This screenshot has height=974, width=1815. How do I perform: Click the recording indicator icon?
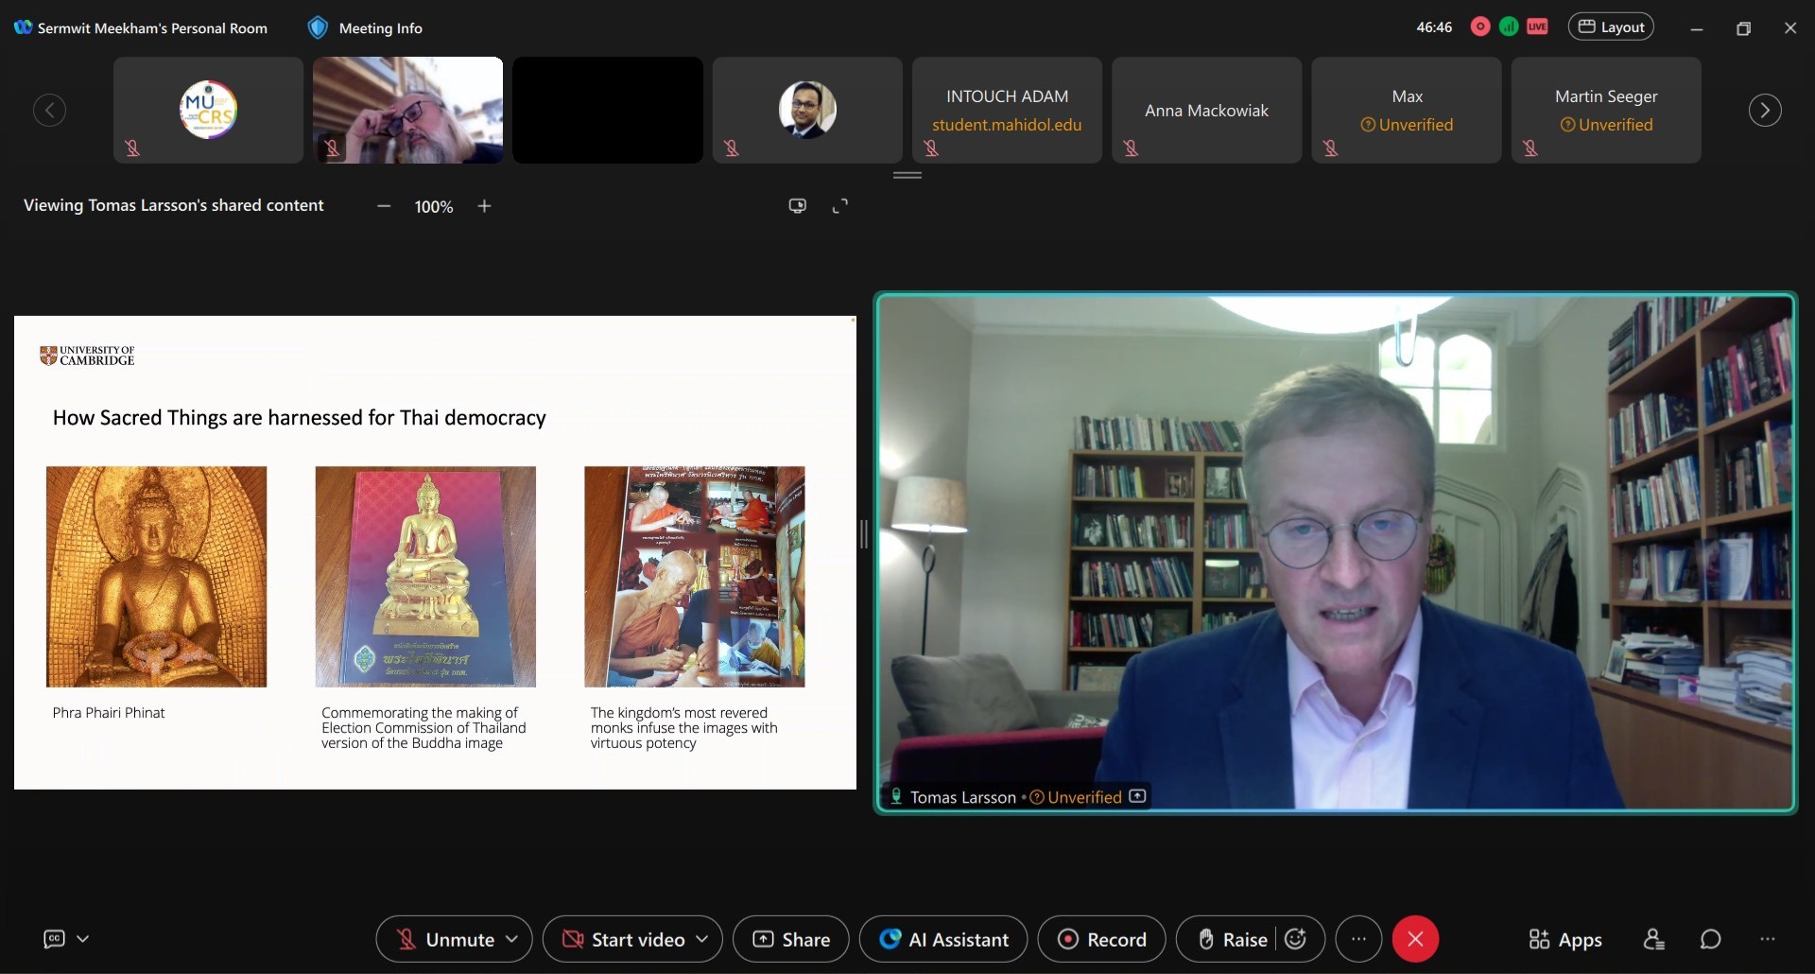pyautogui.click(x=1480, y=27)
